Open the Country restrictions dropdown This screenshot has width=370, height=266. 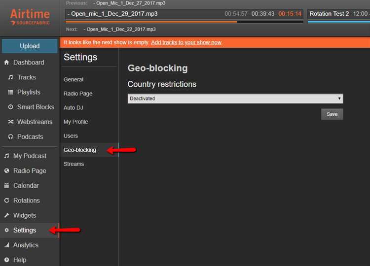pyautogui.click(x=235, y=99)
